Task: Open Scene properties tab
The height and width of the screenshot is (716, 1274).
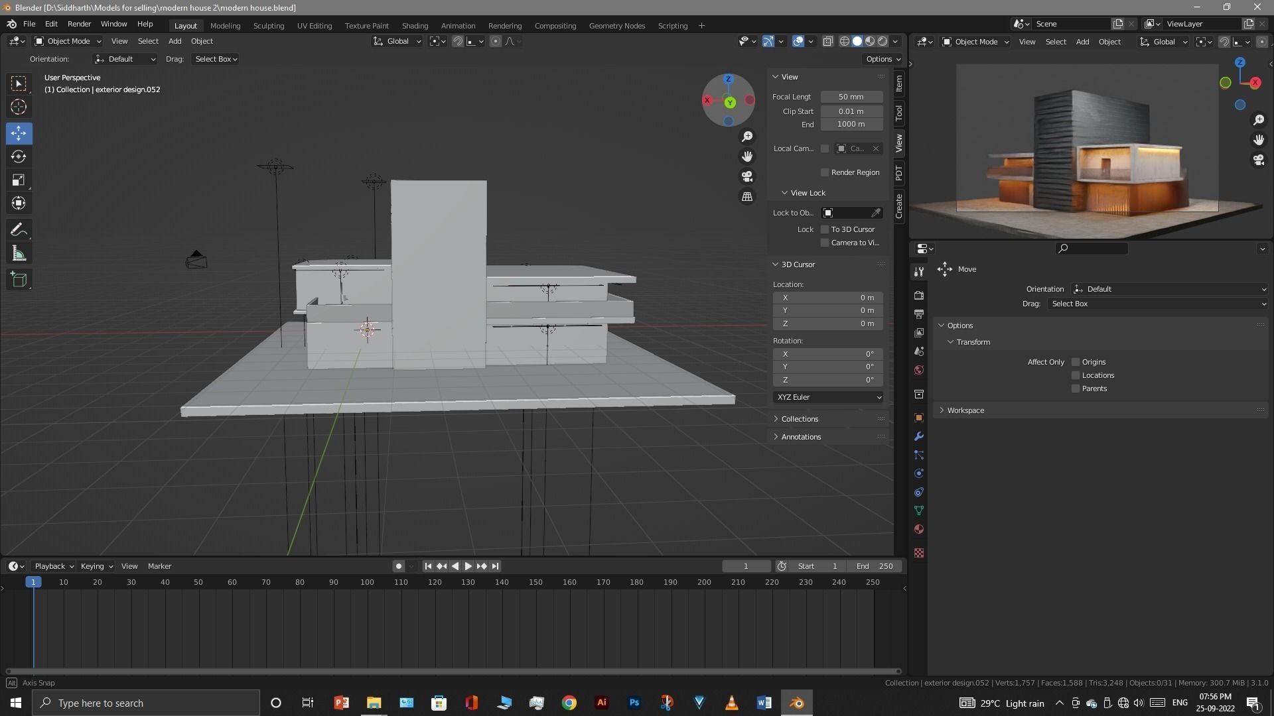Action: coord(919,351)
